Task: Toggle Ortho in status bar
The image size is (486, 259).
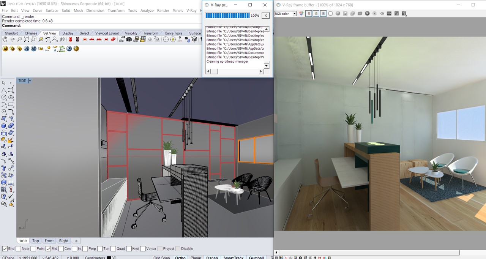Action: tap(180, 257)
